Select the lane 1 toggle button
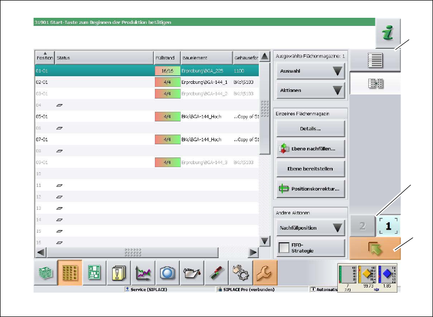The image size is (433, 317). tap(388, 226)
